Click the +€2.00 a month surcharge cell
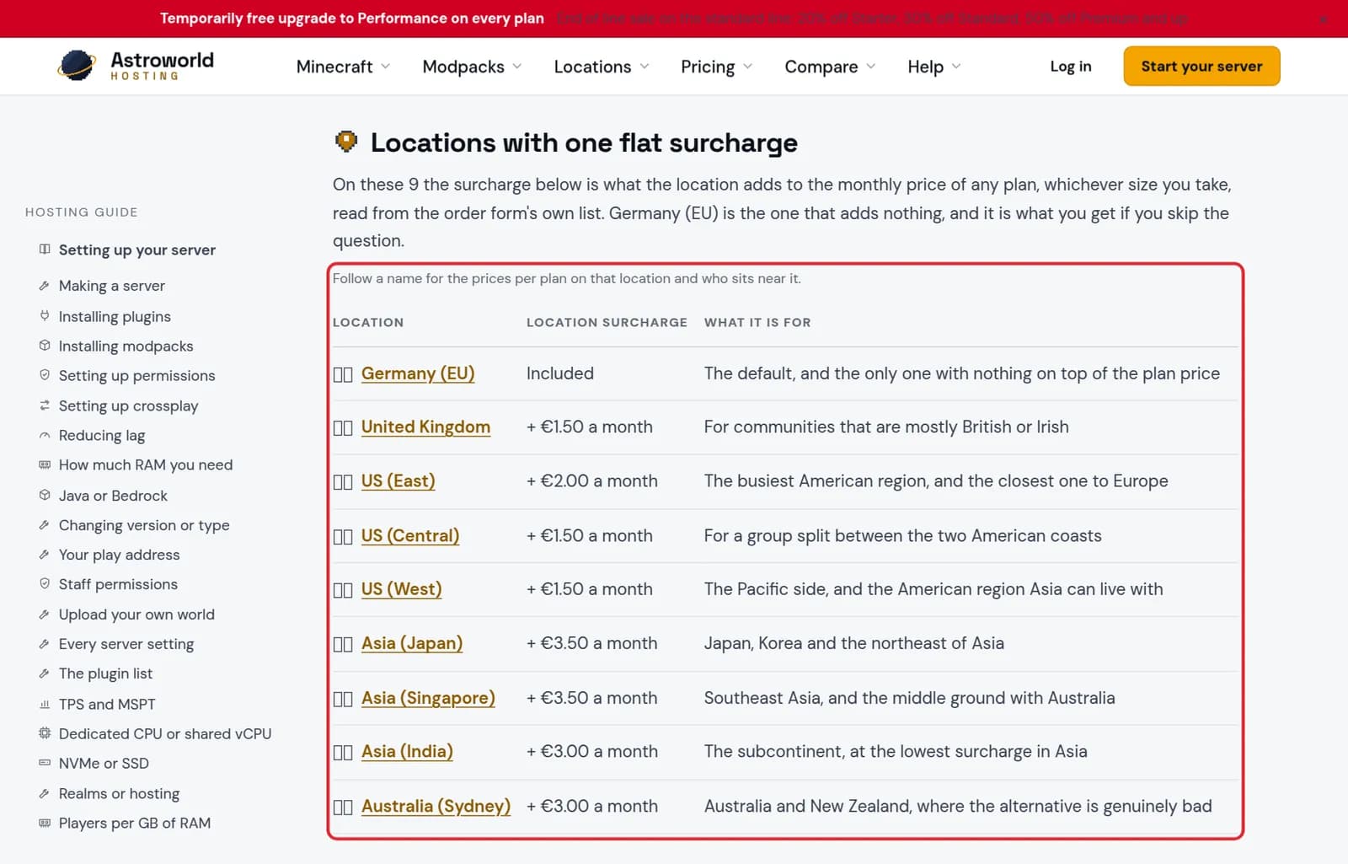This screenshot has width=1348, height=864. (592, 480)
